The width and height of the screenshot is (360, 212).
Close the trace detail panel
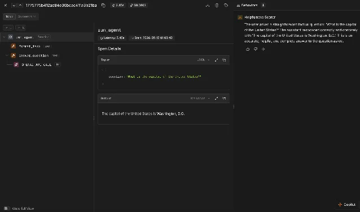(x=6, y=5)
